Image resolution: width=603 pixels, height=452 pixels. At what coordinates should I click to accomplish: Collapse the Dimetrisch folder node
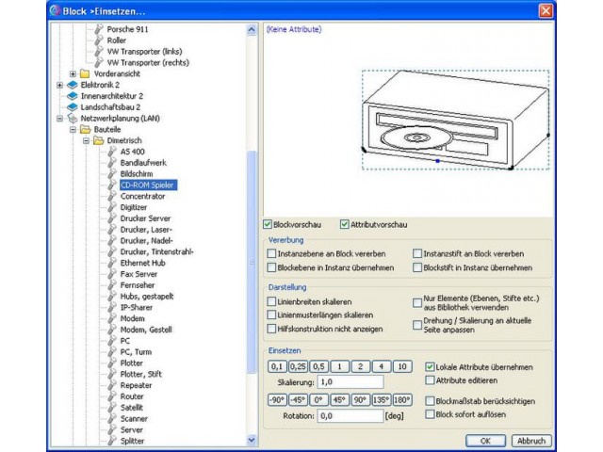(86, 140)
